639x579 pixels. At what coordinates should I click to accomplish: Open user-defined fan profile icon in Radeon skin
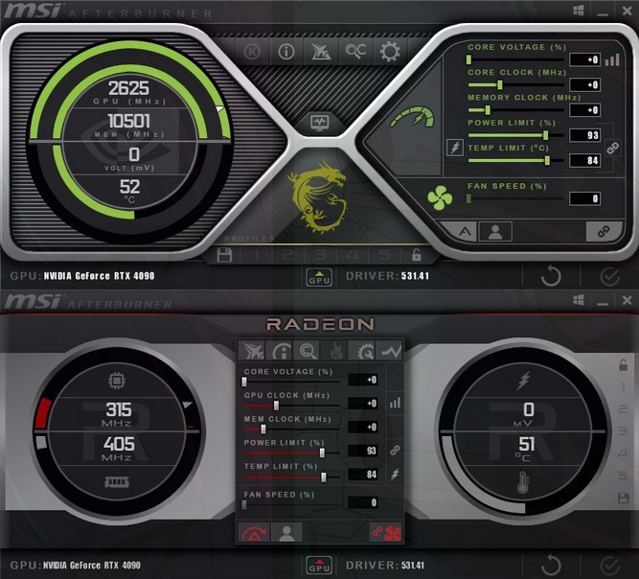pos(286,533)
